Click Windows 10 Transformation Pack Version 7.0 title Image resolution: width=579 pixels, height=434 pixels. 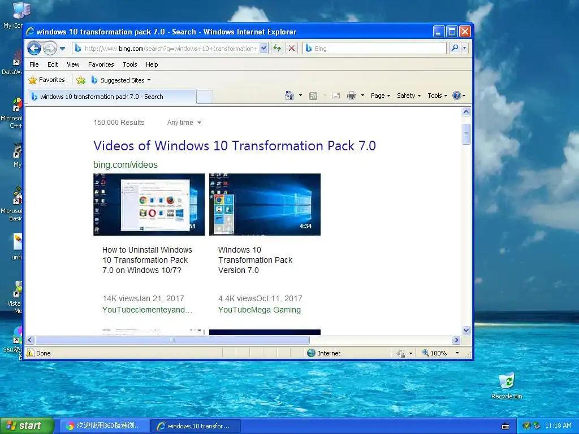[255, 260]
